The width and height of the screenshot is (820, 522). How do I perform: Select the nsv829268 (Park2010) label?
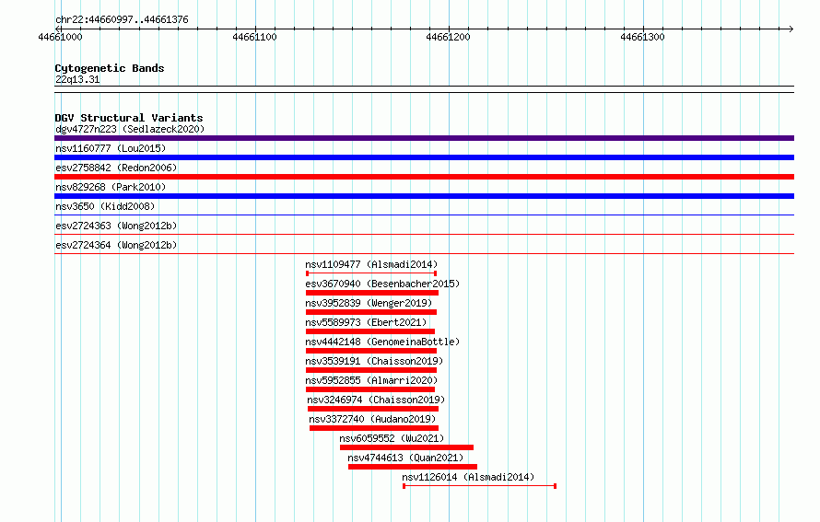click(111, 187)
